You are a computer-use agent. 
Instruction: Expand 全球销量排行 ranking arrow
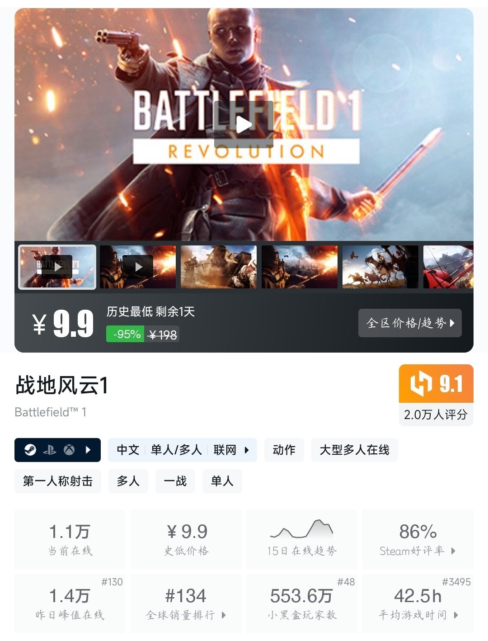point(224,615)
